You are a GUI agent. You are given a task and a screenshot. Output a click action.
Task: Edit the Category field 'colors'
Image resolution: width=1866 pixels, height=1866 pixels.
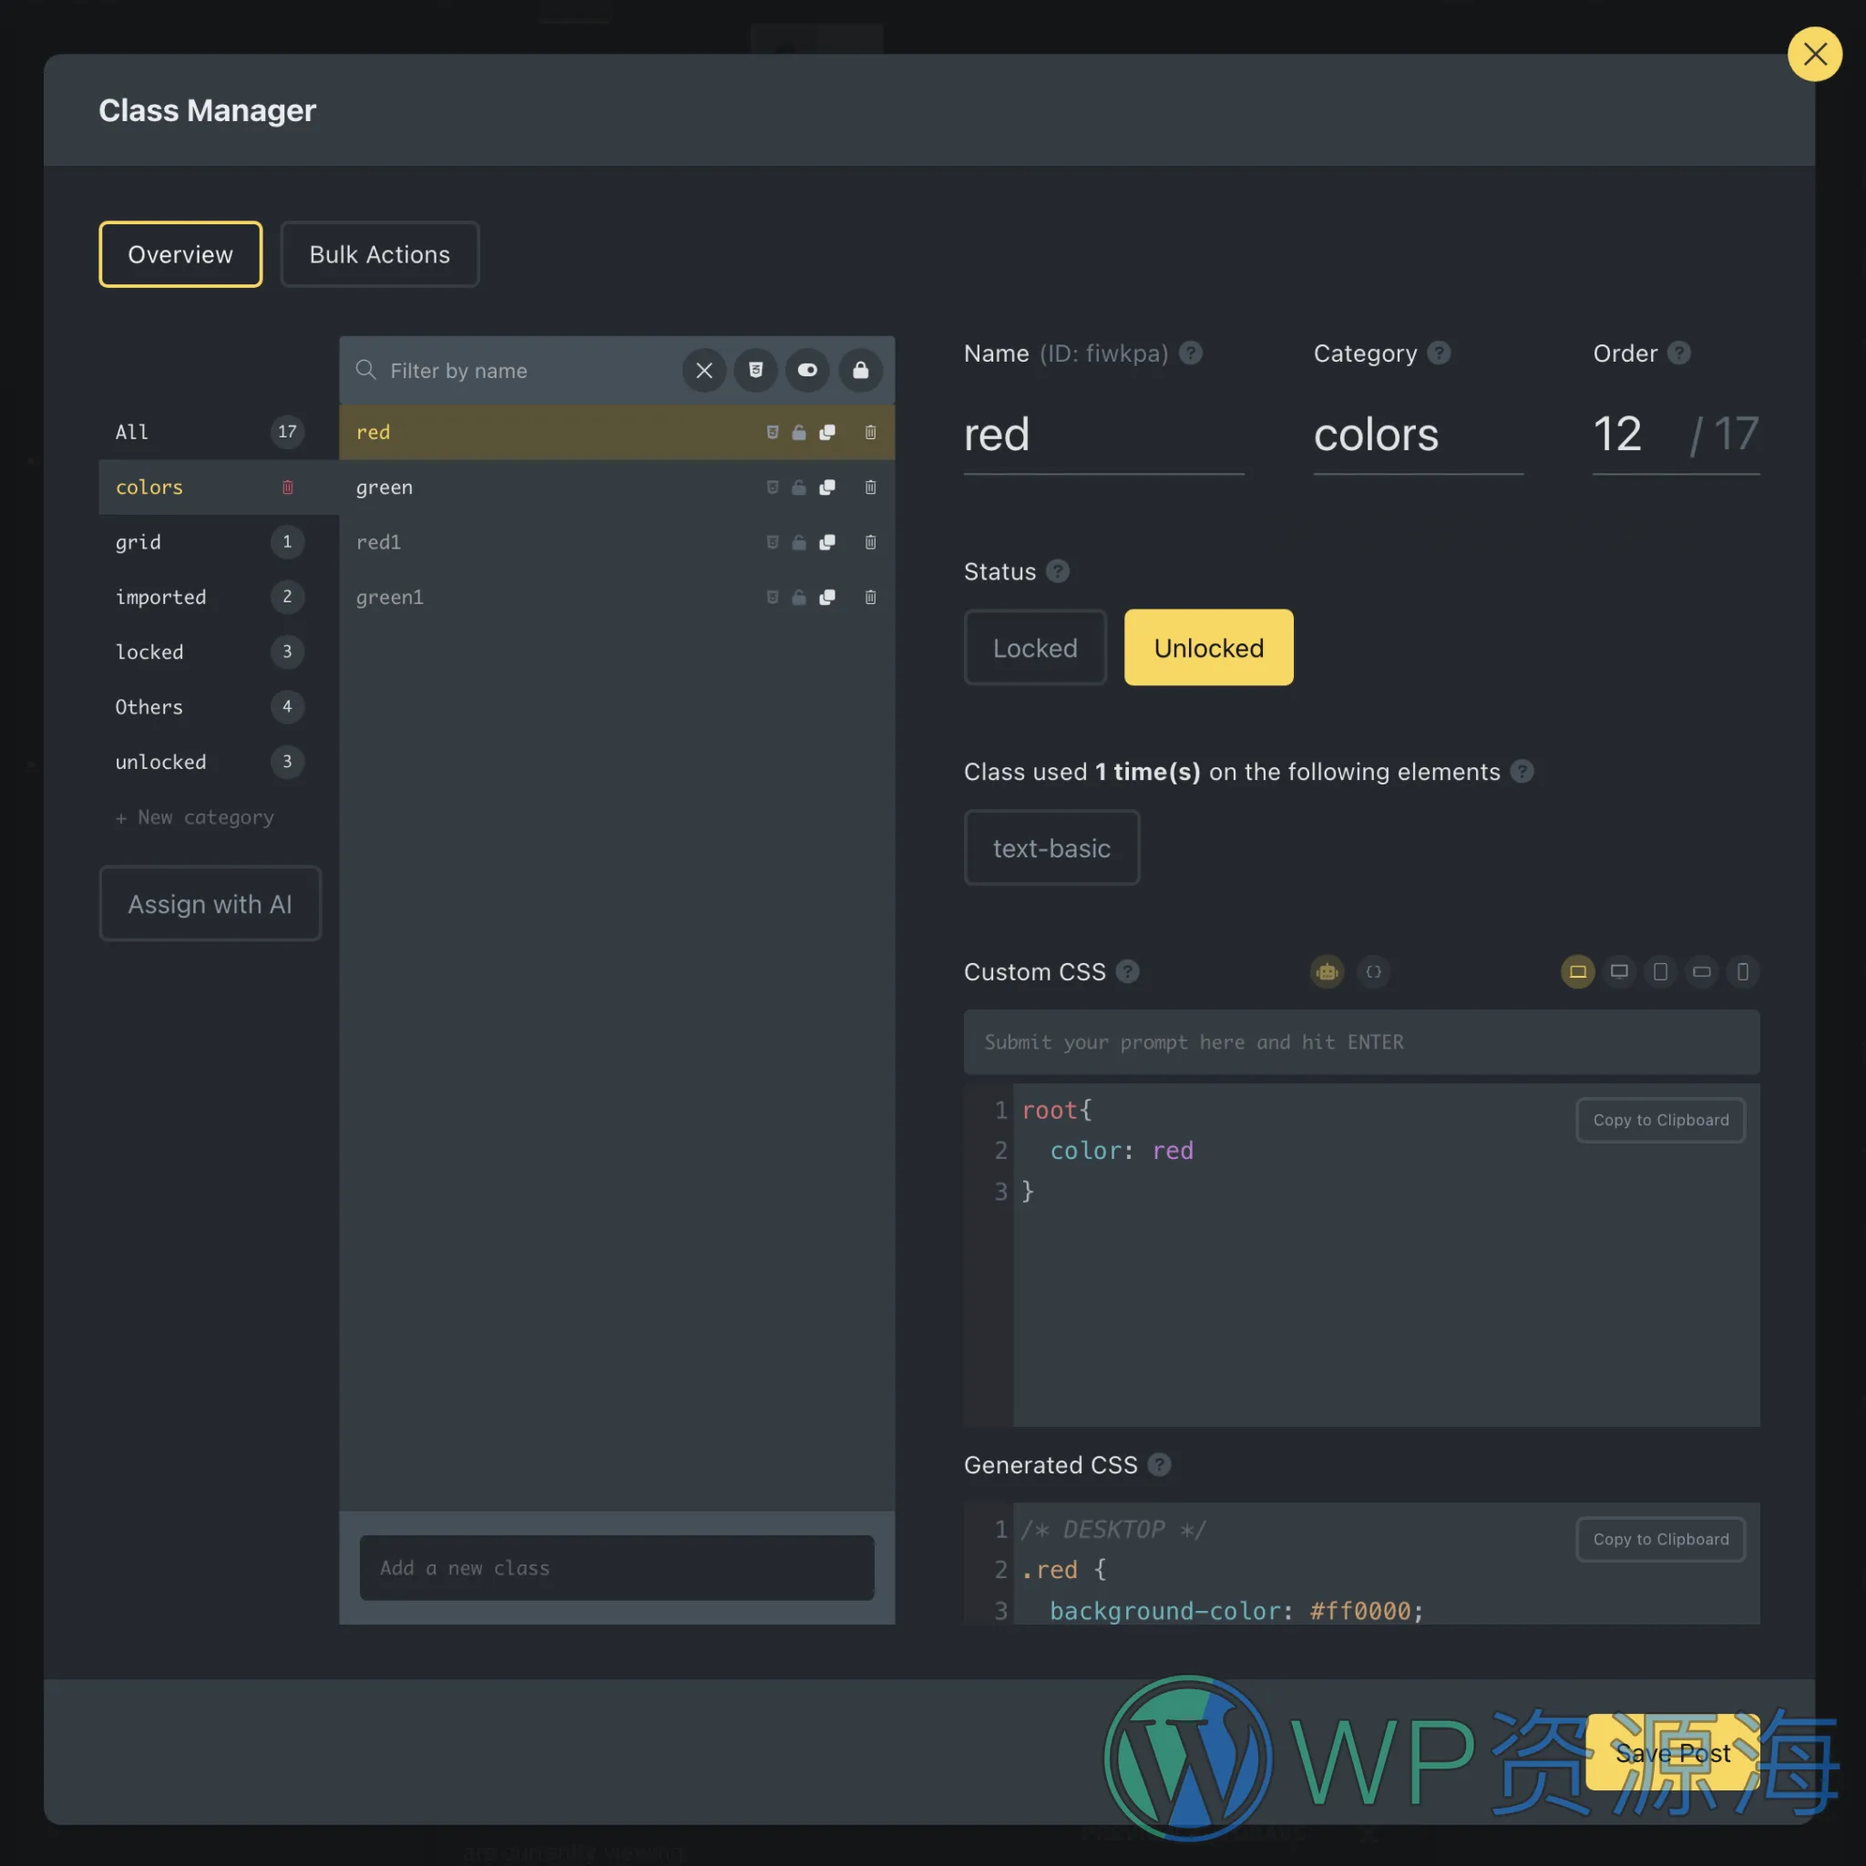1418,435
